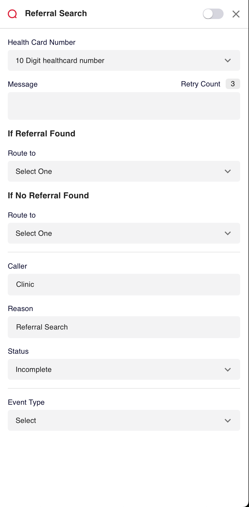Open Route to dropdown under If Referral Found
249x507 pixels.
[x=124, y=171]
